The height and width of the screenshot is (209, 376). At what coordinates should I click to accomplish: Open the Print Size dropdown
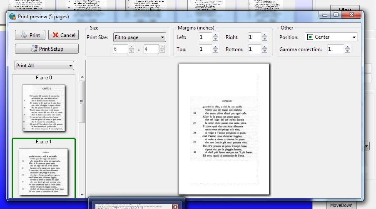click(x=139, y=37)
